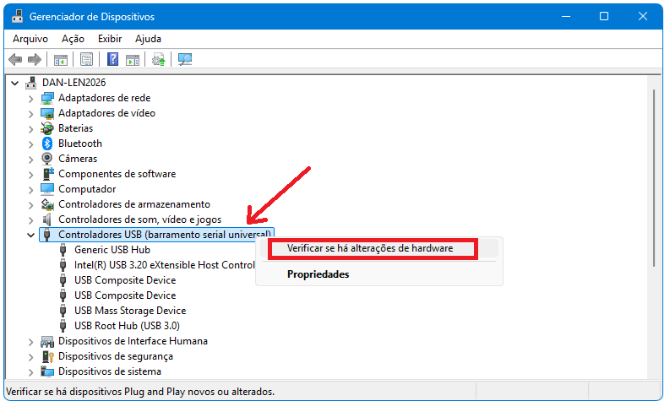Click the vertical scrollbar thumb

[654, 177]
